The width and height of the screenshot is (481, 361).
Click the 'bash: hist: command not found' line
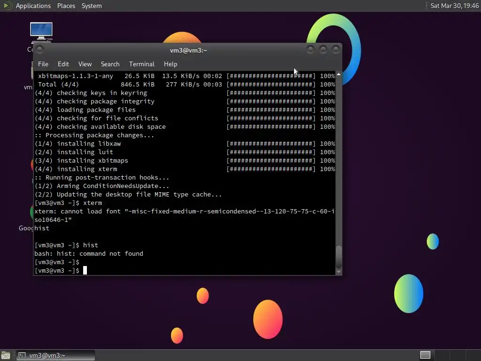click(89, 253)
